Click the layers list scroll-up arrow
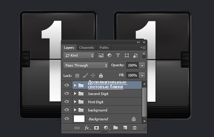Viewport: 214px width, 137px height. tap(144, 84)
